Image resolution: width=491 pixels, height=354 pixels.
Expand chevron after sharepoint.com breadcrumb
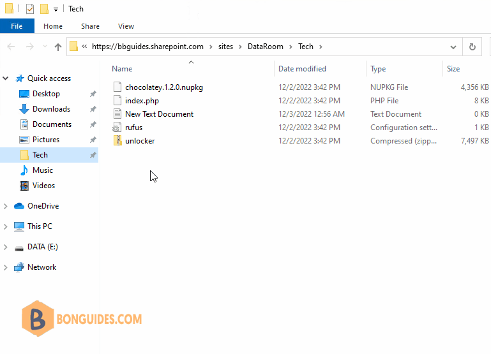pos(211,47)
